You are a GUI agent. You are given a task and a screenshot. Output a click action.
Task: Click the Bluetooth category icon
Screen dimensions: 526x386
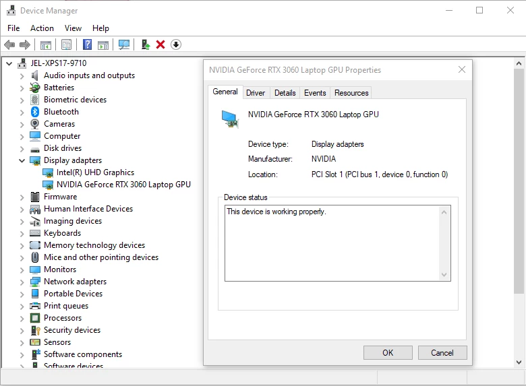pos(35,112)
